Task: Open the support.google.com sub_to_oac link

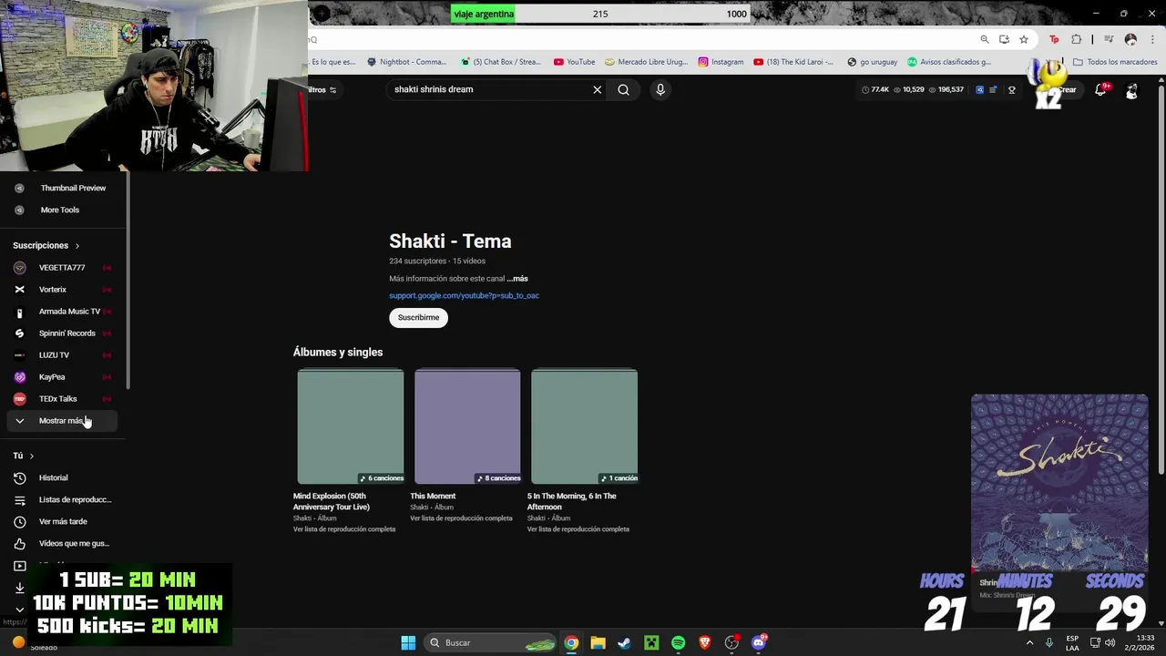Action: tap(464, 295)
